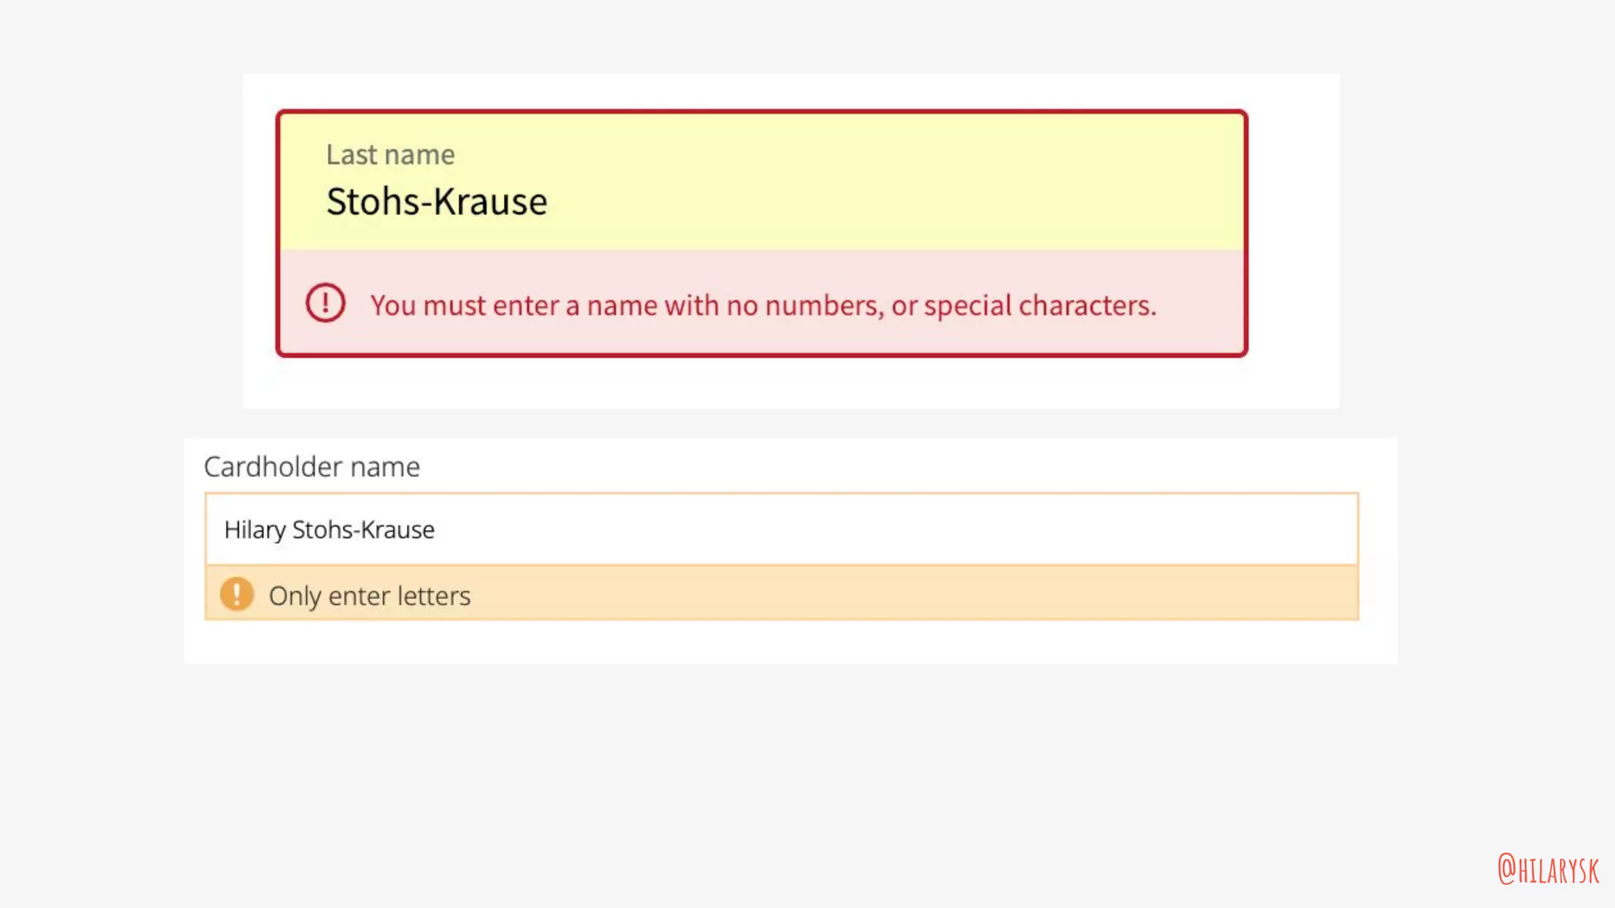Click the word "letters" in orange warning
Image resolution: width=1615 pixels, height=908 pixels.
434,597
